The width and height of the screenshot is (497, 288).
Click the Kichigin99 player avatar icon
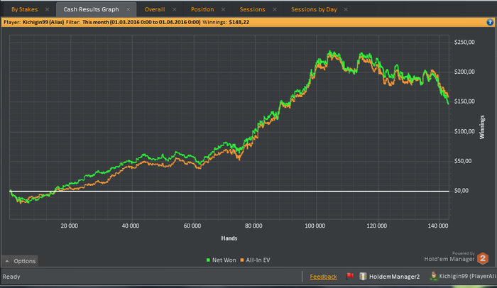[432, 276]
